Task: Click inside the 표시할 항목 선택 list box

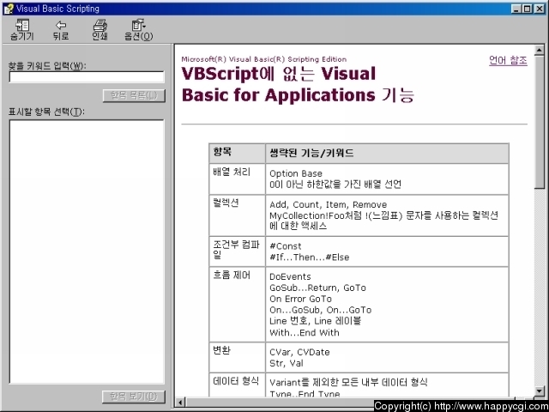Action: tap(87, 251)
